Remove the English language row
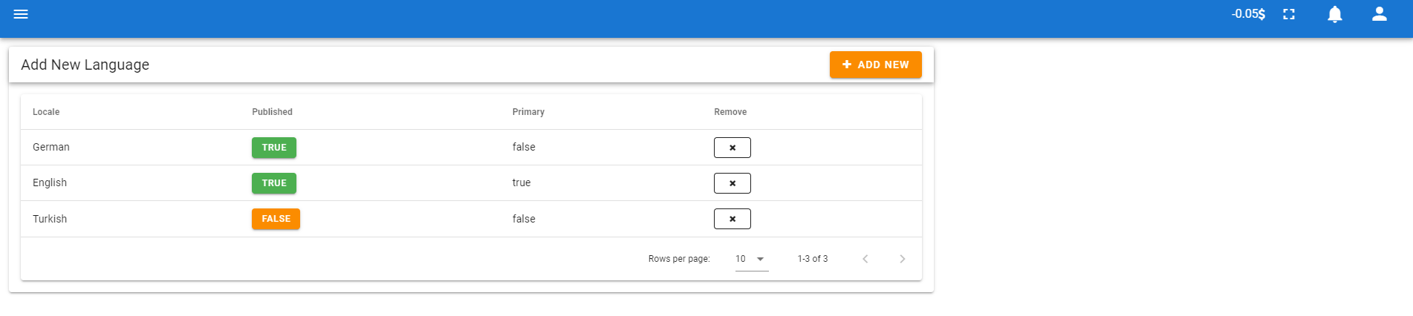Viewport: 1413px width, 316px height. (x=732, y=183)
